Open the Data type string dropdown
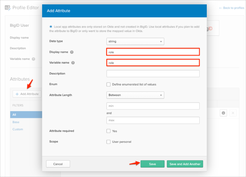This screenshot has width=246, height=177. pyautogui.click(x=135, y=41)
